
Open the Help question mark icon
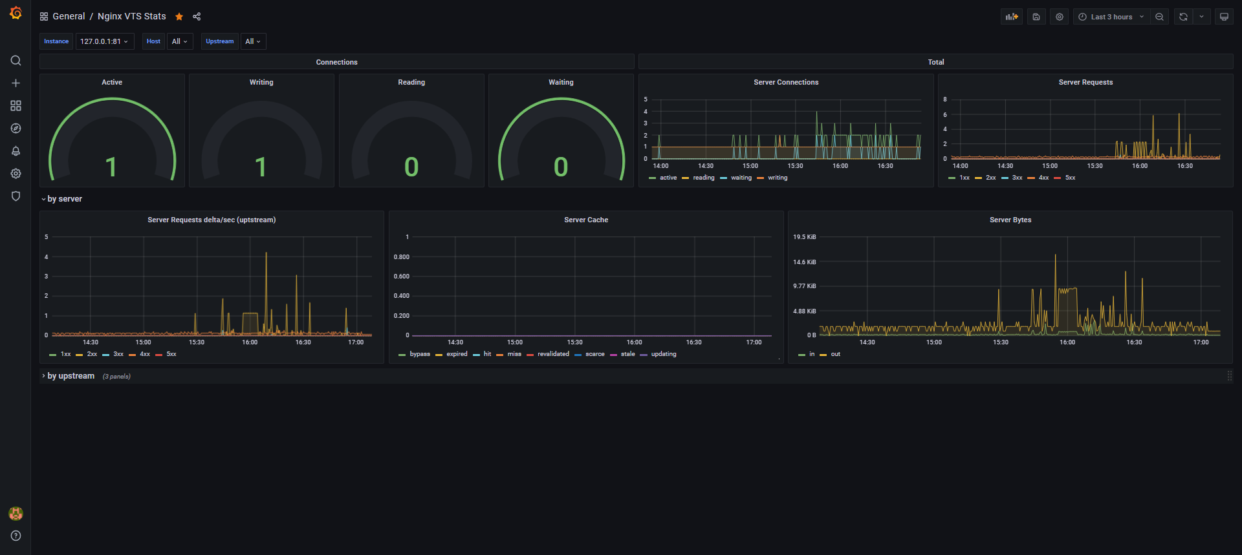(x=16, y=536)
